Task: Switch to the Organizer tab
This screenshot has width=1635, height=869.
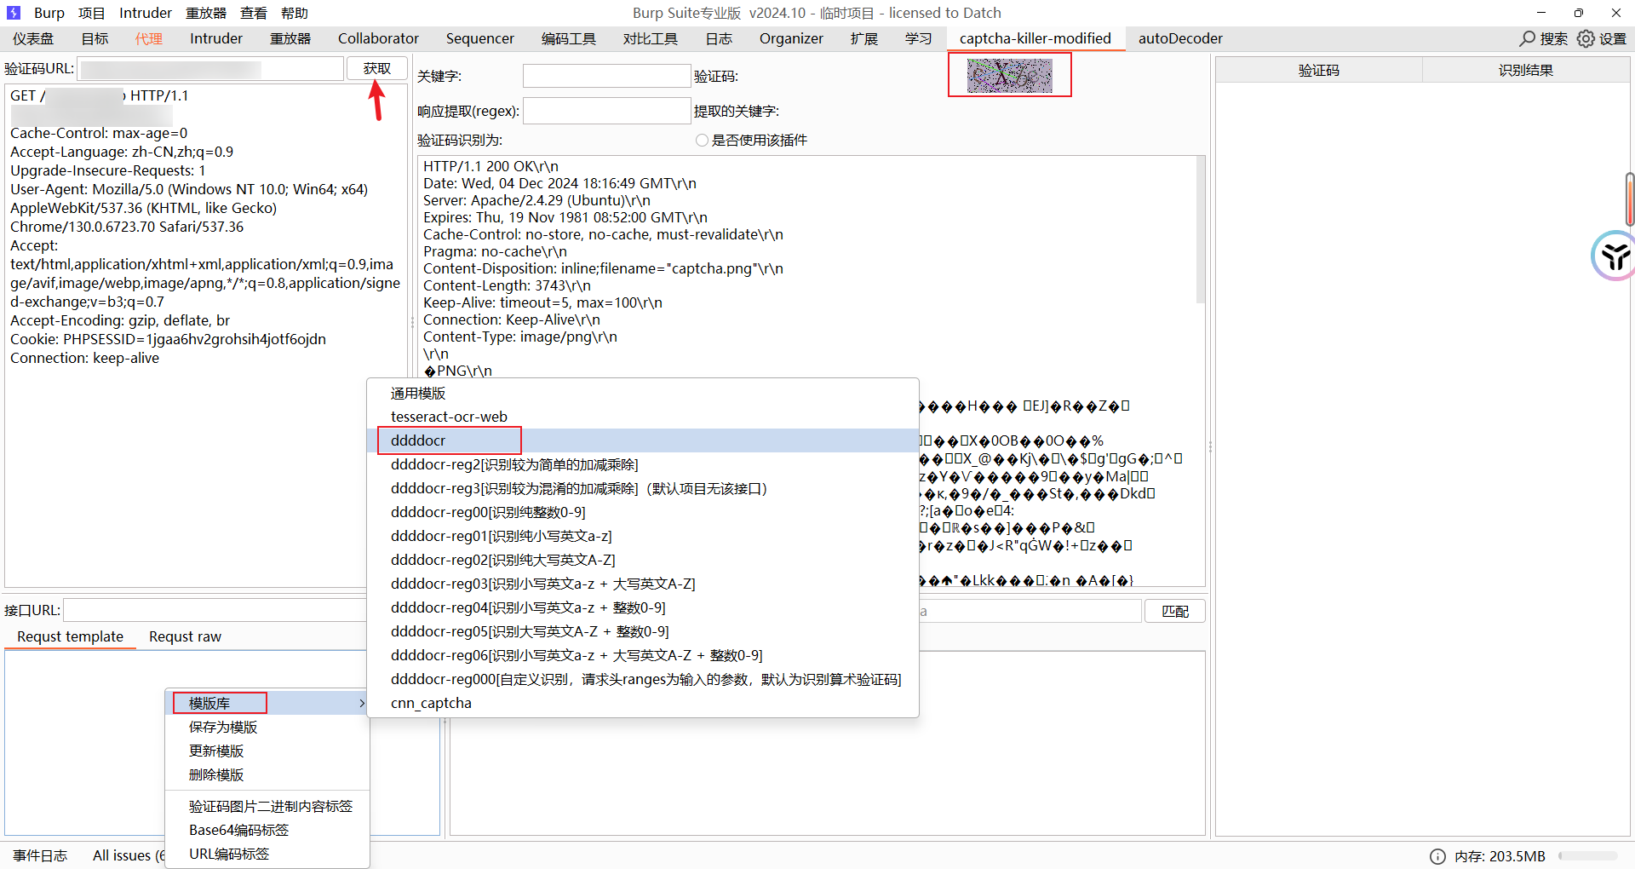Action: 791,38
